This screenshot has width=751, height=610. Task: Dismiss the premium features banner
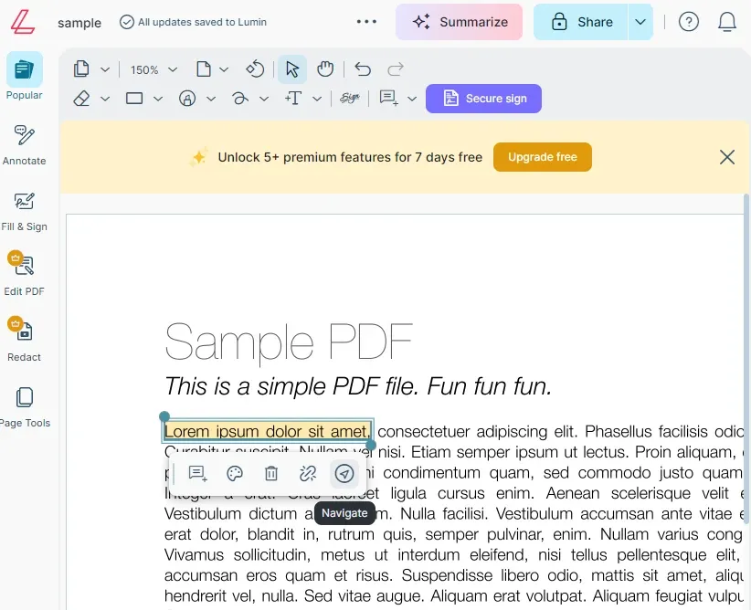[x=727, y=156]
